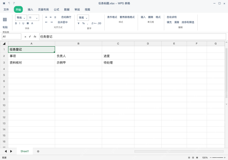The height and width of the screenshot is (160, 228).
Task: Click the confirm checkmark by formula bar
Action: click(30, 36)
